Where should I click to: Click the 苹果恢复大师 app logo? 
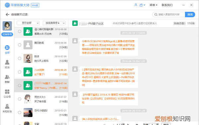7,5
